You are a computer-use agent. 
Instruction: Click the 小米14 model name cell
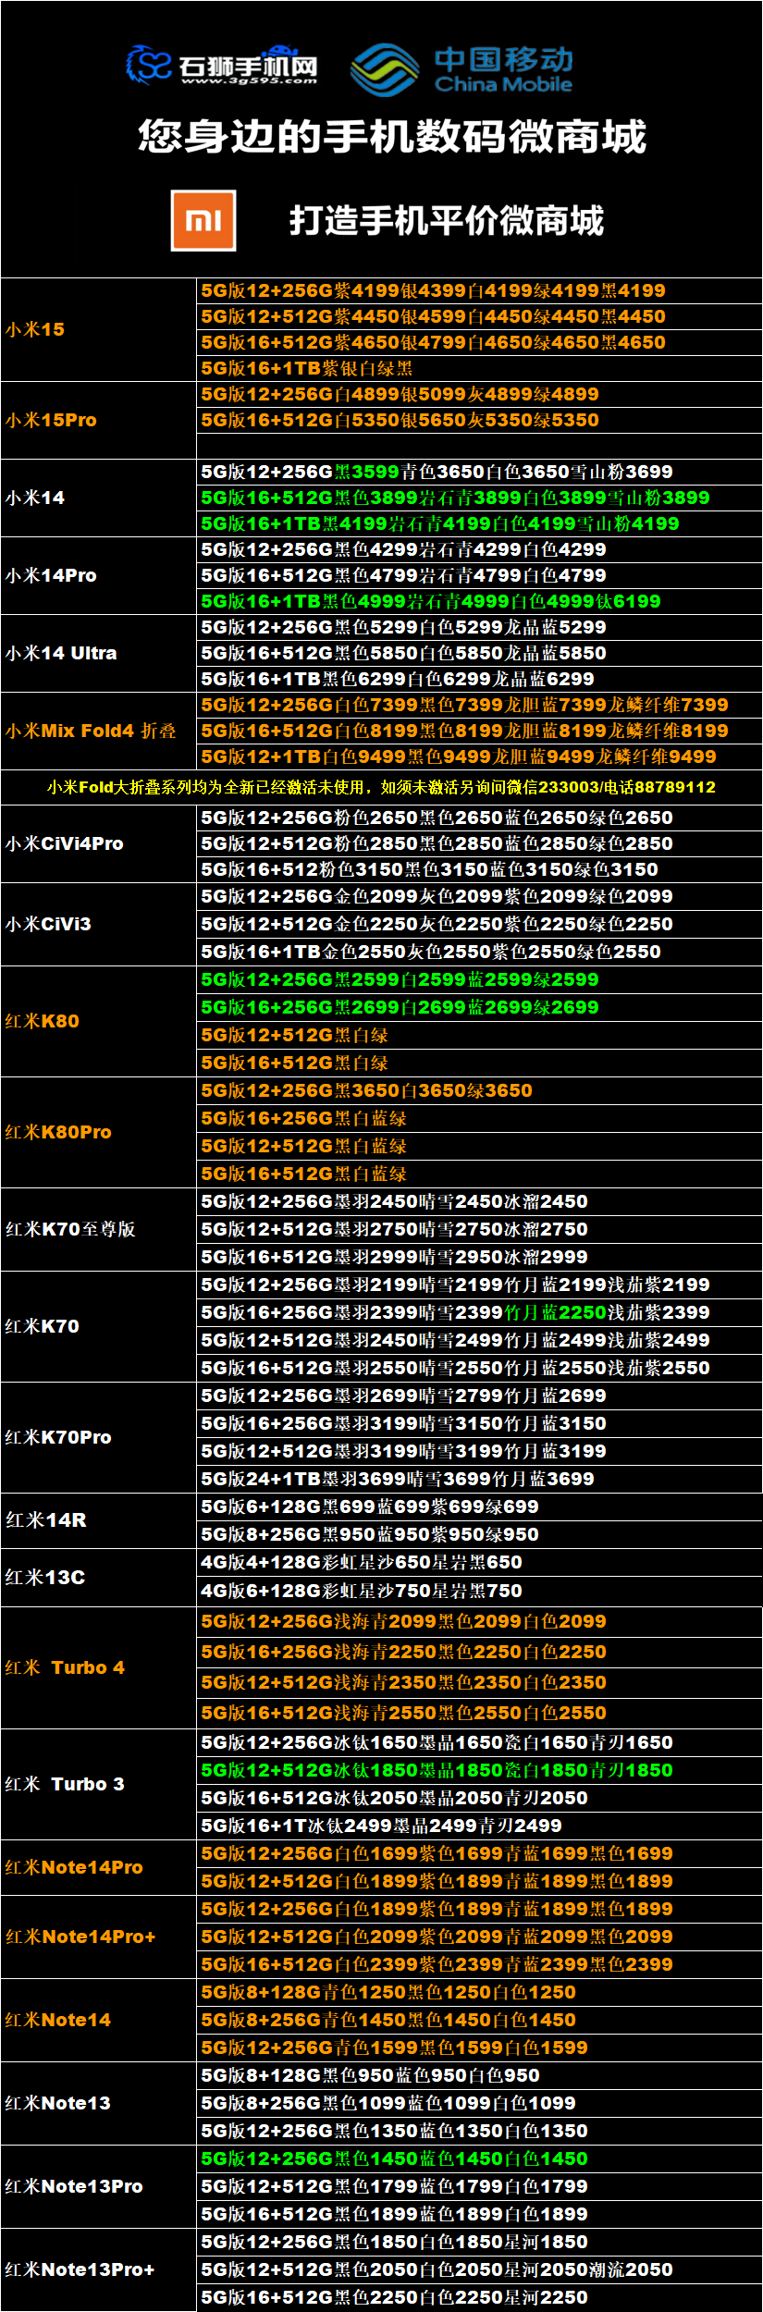click(99, 498)
